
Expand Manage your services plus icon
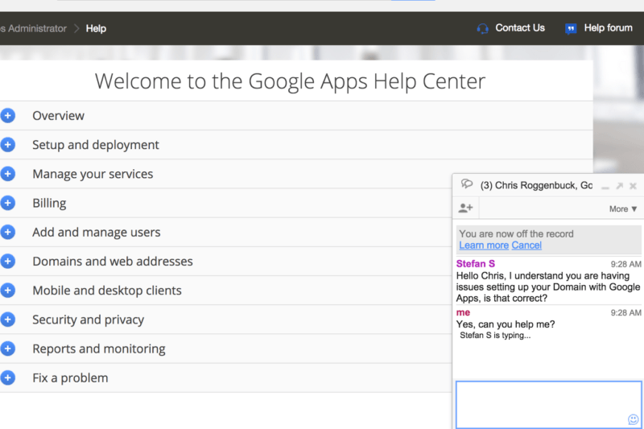click(x=7, y=174)
